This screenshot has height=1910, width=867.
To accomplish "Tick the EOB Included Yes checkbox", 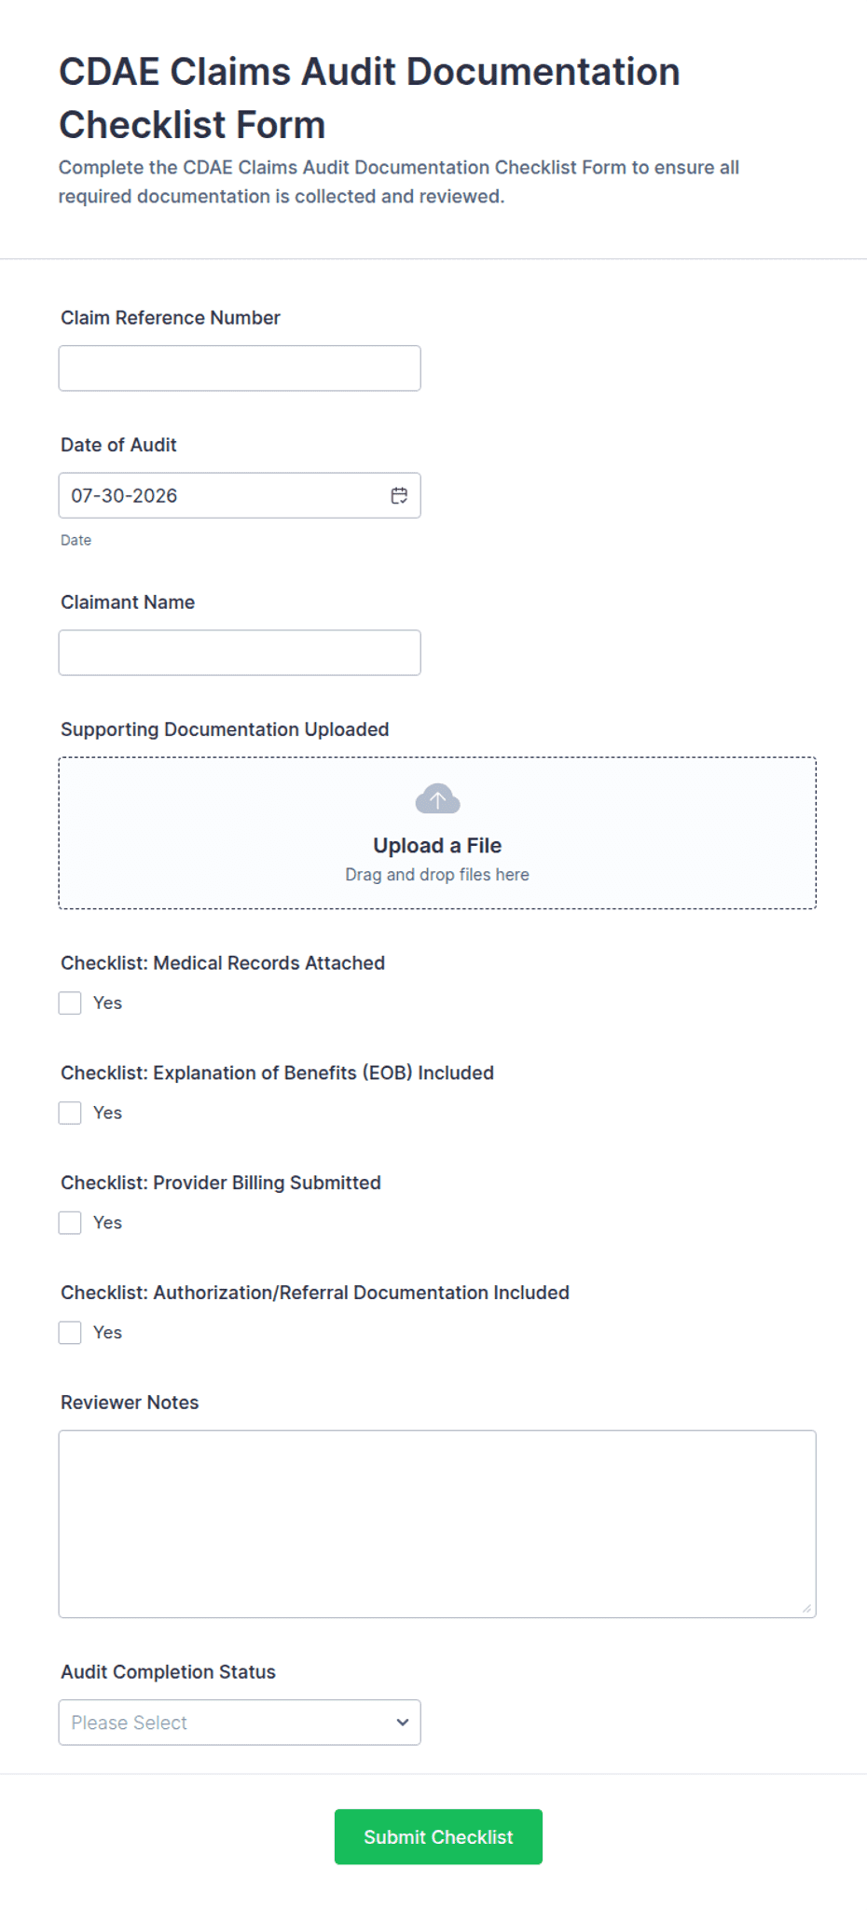I will pos(70,1113).
